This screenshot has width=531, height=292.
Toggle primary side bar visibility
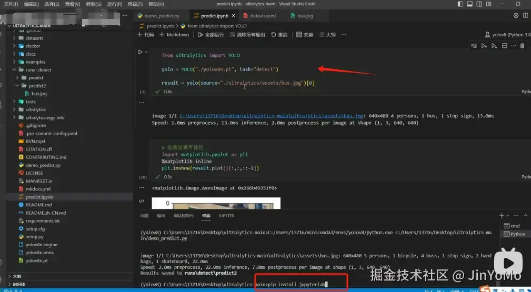(x=460, y=4)
